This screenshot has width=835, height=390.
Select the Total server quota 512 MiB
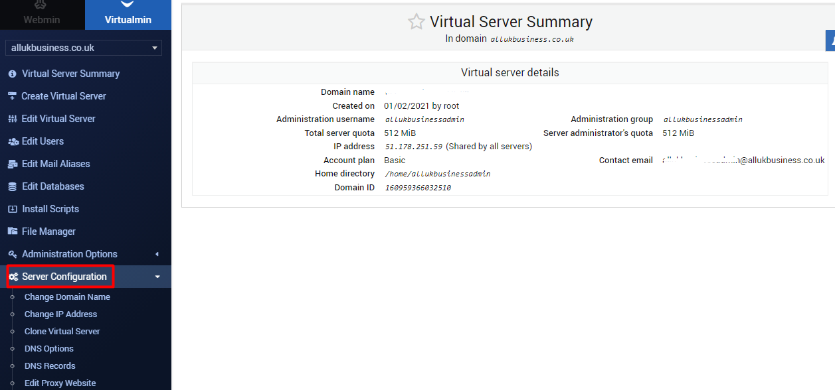[400, 133]
